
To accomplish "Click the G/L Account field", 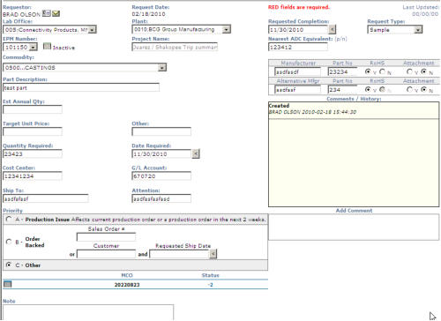I will [161, 175].
